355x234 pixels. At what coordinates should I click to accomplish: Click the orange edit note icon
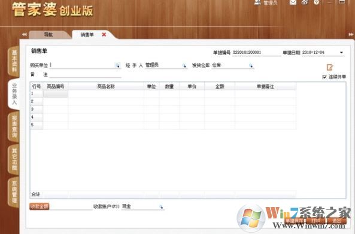[330, 67]
